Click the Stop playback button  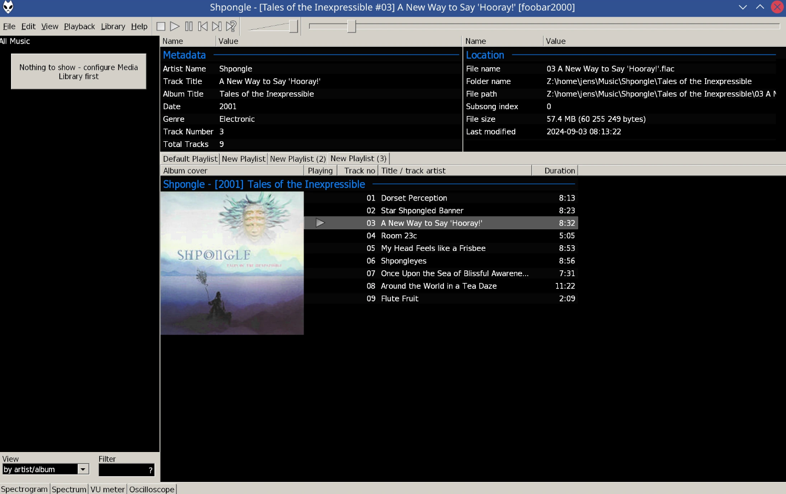point(161,26)
